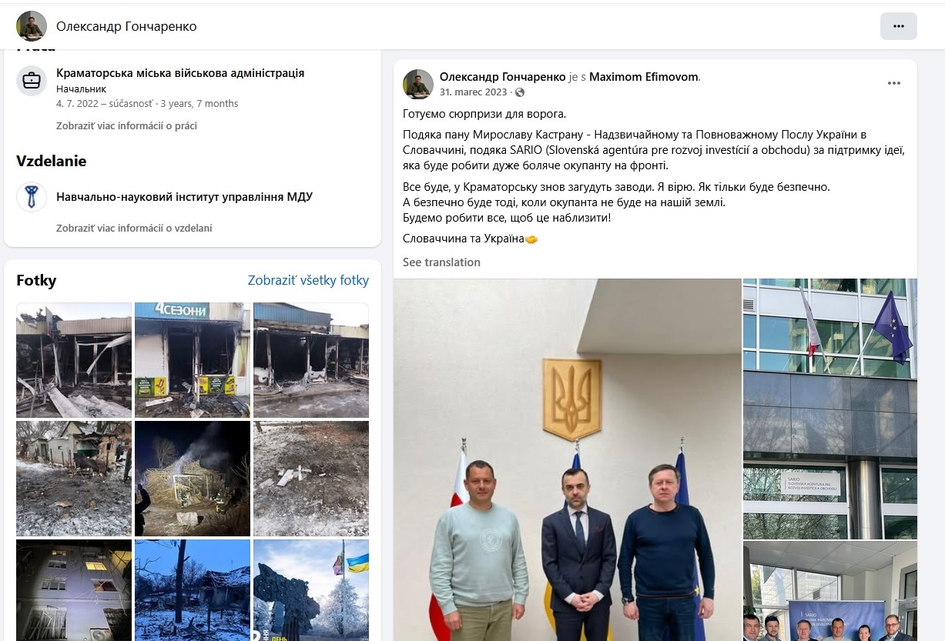The image size is (945, 641).
Task: Open the main photo of three men
Action: point(568,459)
